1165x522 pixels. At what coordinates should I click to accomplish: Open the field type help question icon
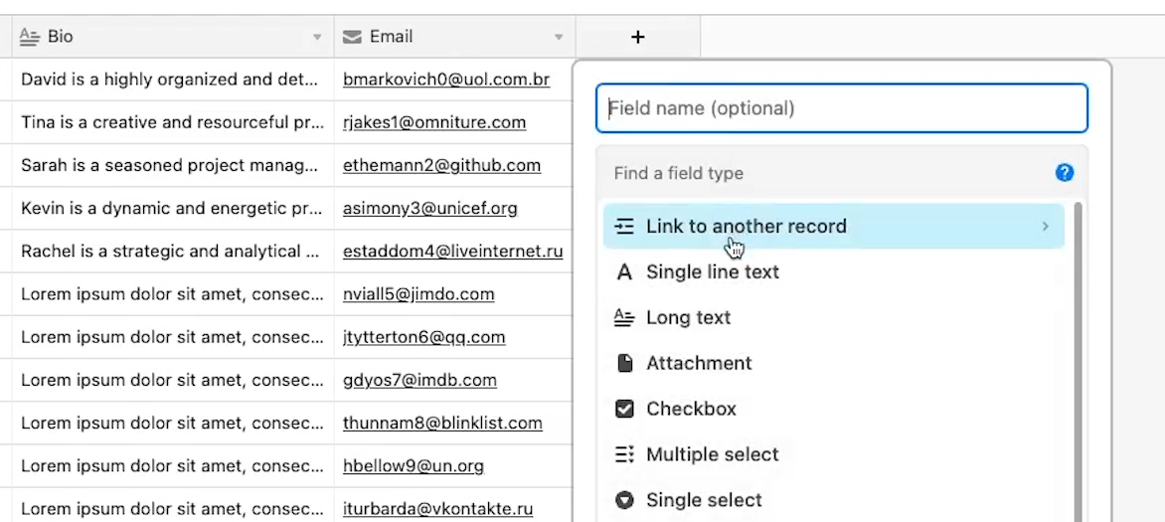tap(1064, 173)
